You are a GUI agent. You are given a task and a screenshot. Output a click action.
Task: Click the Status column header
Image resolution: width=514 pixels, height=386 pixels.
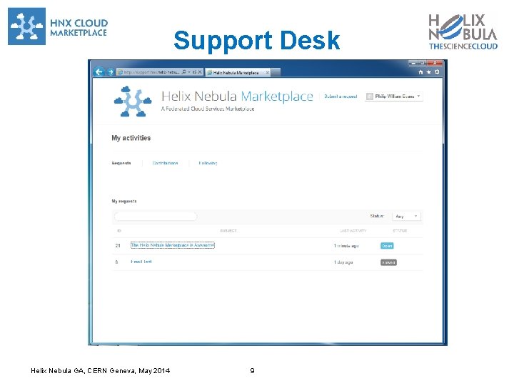(400, 231)
